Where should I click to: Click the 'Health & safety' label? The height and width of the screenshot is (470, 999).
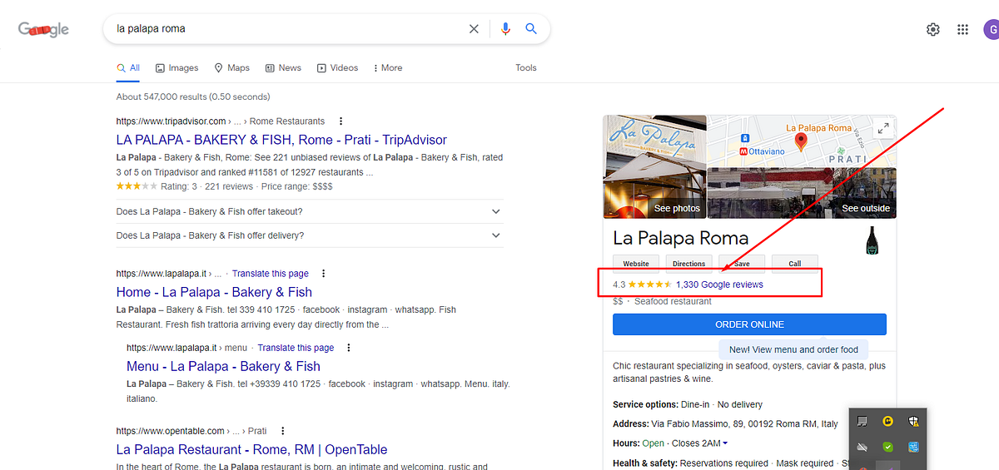pos(645,463)
